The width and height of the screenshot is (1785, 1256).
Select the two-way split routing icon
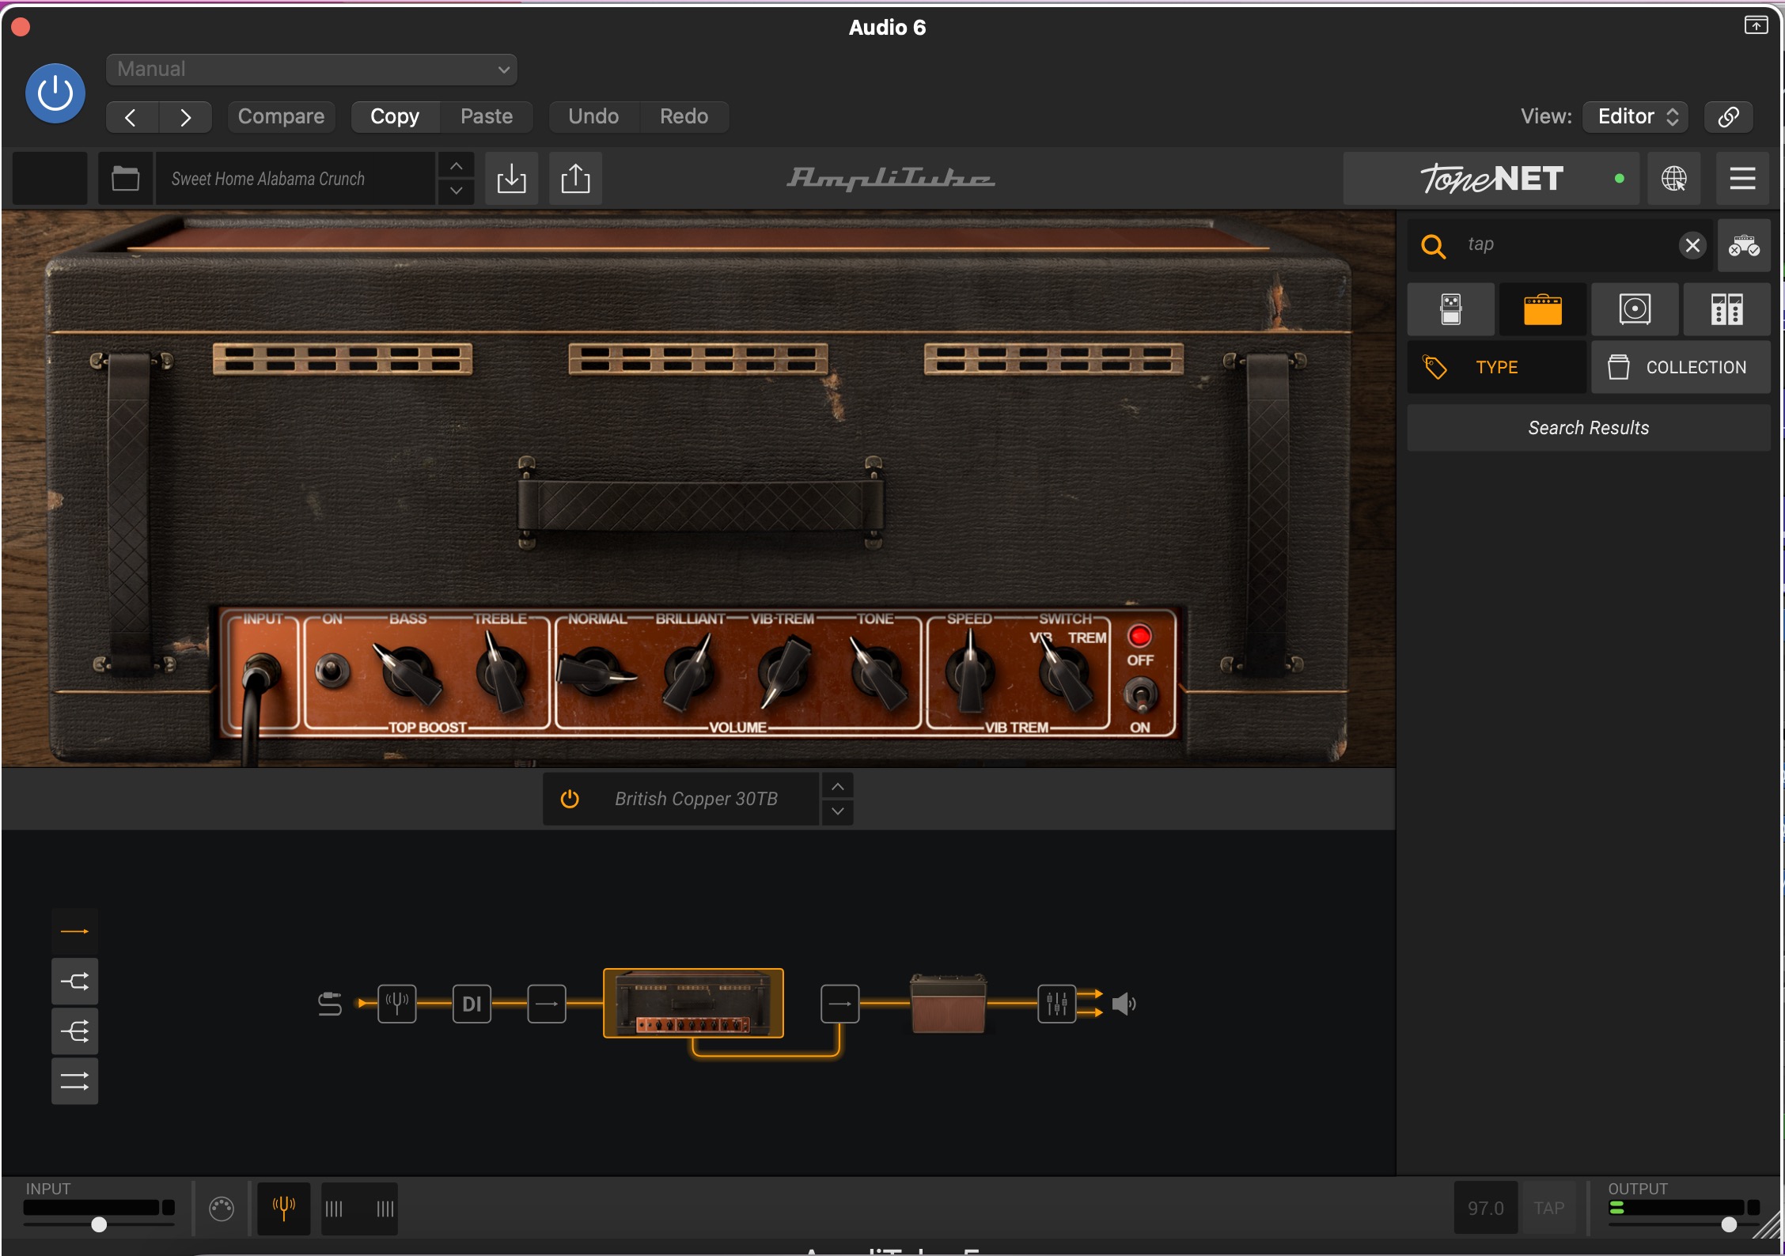coord(75,982)
